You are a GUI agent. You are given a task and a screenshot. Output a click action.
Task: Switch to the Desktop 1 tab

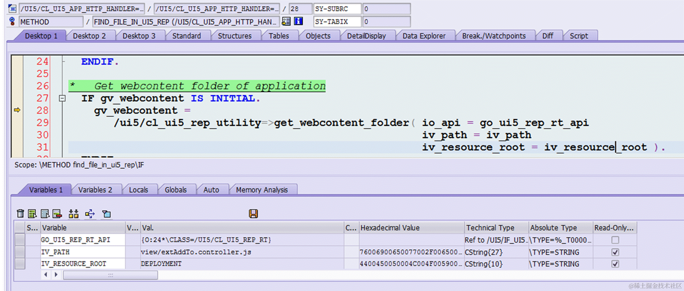pos(41,36)
